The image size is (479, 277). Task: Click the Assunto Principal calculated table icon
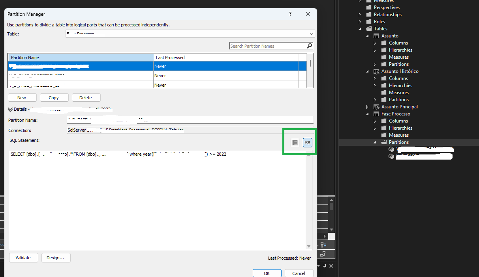[x=376, y=107]
